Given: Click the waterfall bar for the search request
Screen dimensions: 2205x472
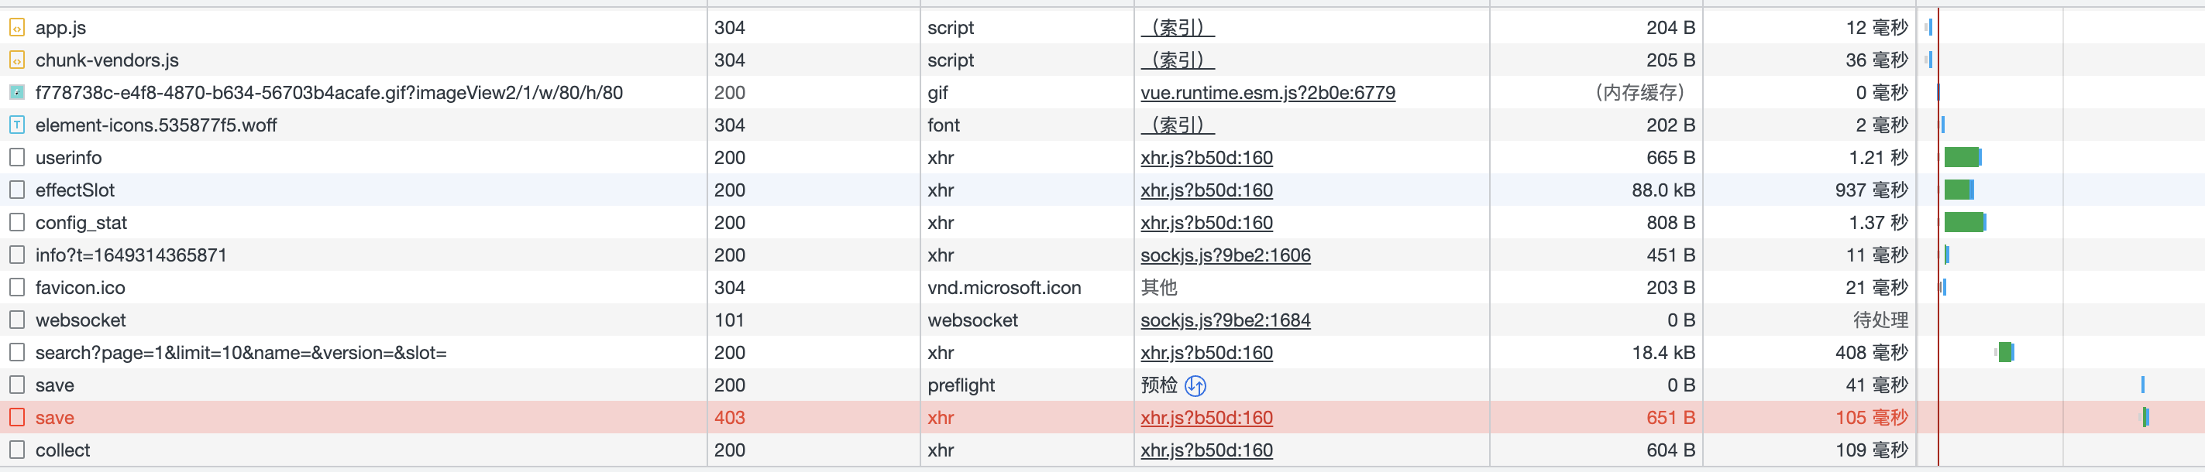Looking at the screenshot, I should click(x=2004, y=352).
